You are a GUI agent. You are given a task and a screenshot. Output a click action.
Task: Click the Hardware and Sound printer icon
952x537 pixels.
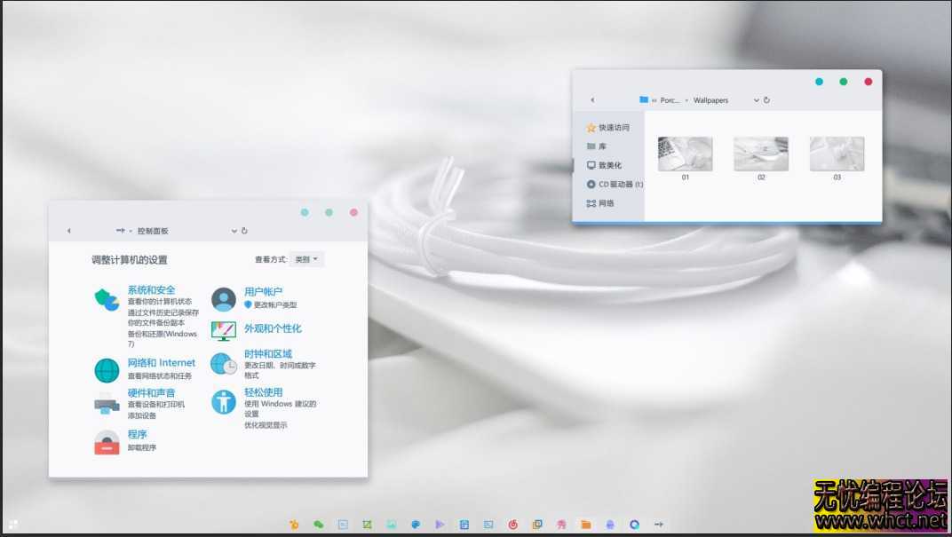(x=107, y=404)
